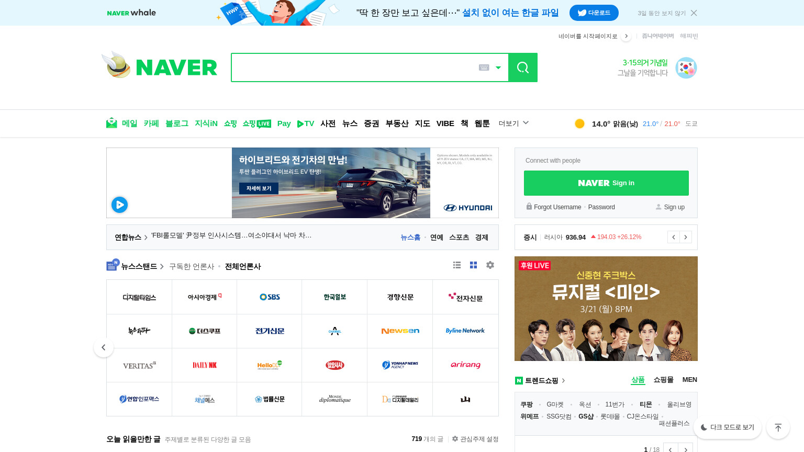Viewport: 804px width, 452px height.
Task: Open the TV play icon link
Action: point(306,123)
